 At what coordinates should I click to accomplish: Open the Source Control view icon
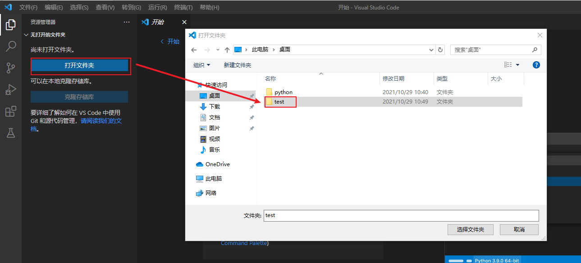tap(10, 68)
